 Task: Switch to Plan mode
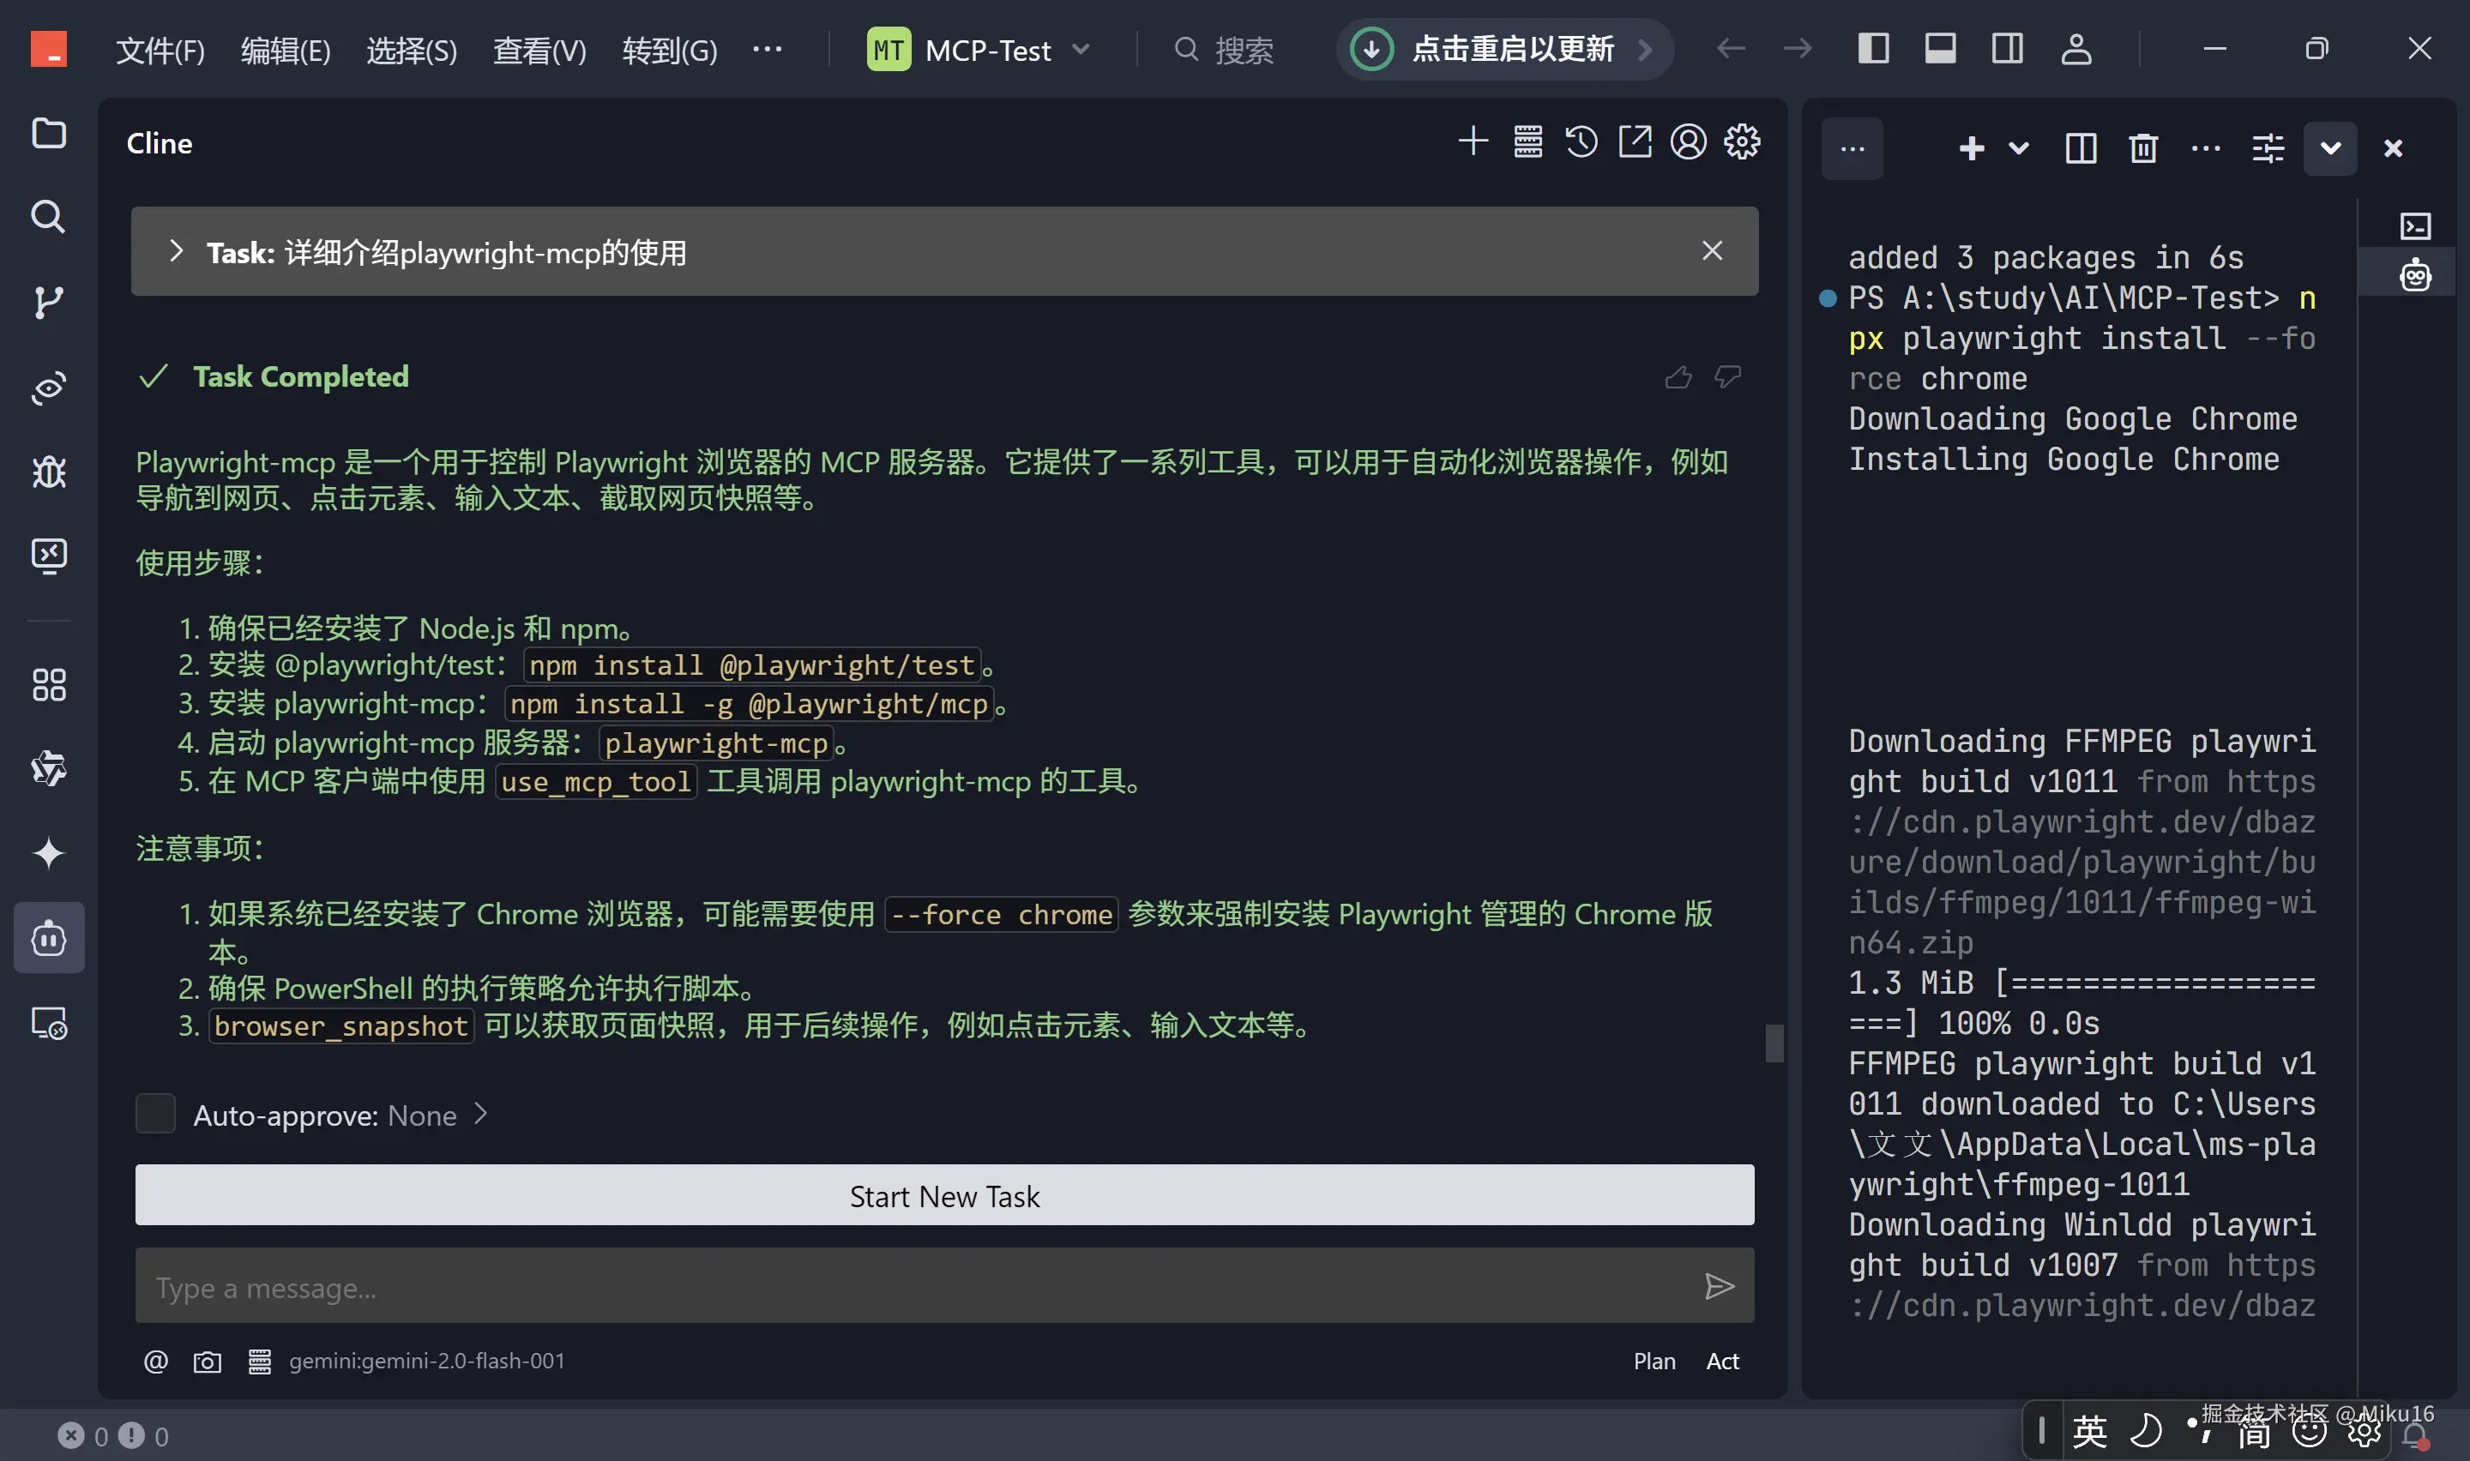click(1654, 1362)
